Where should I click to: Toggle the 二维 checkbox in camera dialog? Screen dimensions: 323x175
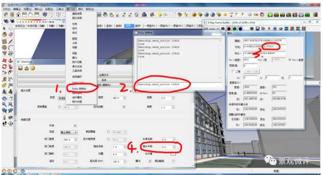(x=233, y=71)
